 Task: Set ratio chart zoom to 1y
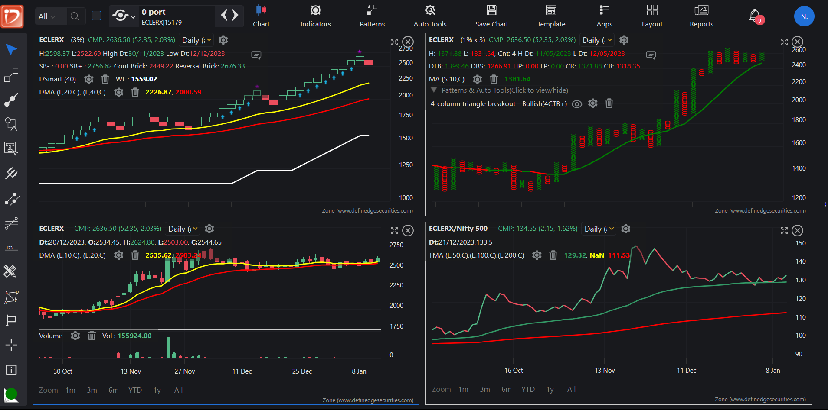[550, 389]
